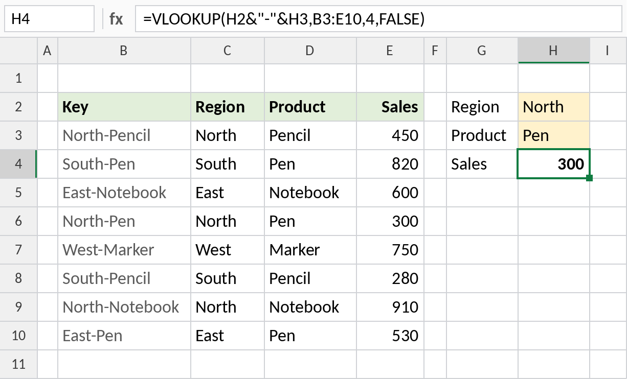
Task: Select column E header
Action: tap(390, 51)
